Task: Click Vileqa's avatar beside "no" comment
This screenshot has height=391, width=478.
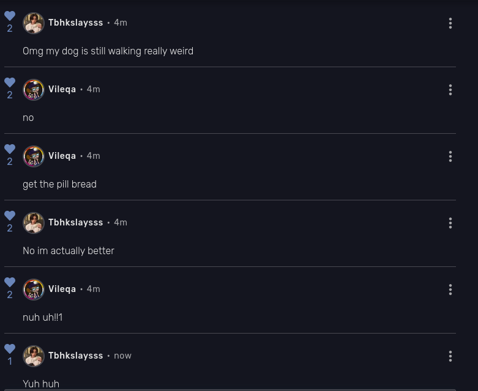Action: pos(34,90)
